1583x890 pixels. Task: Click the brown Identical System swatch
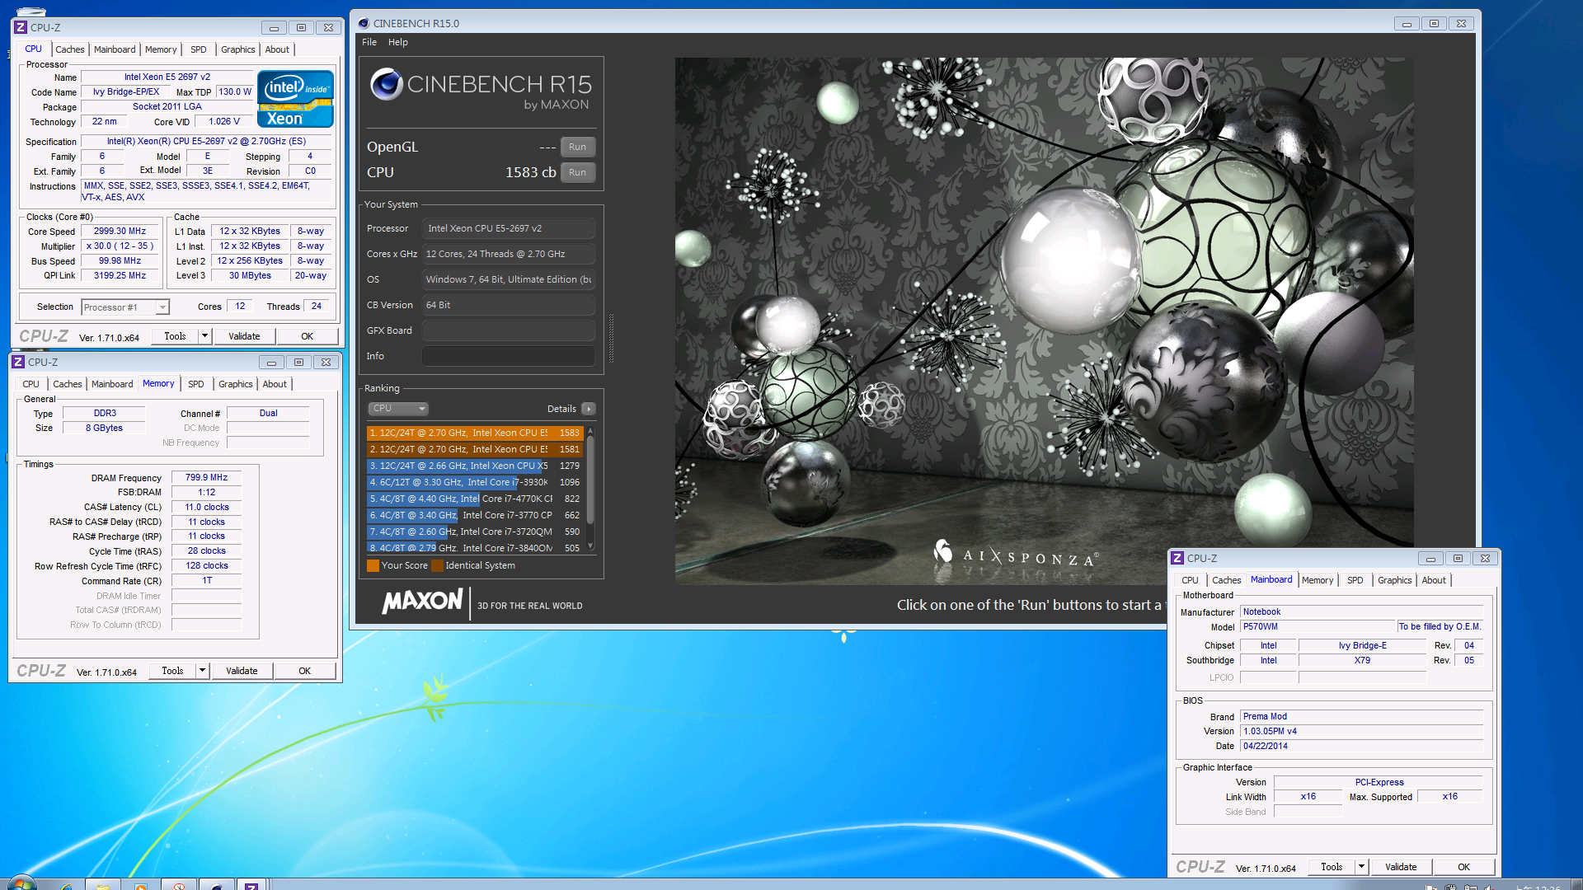pos(437,565)
